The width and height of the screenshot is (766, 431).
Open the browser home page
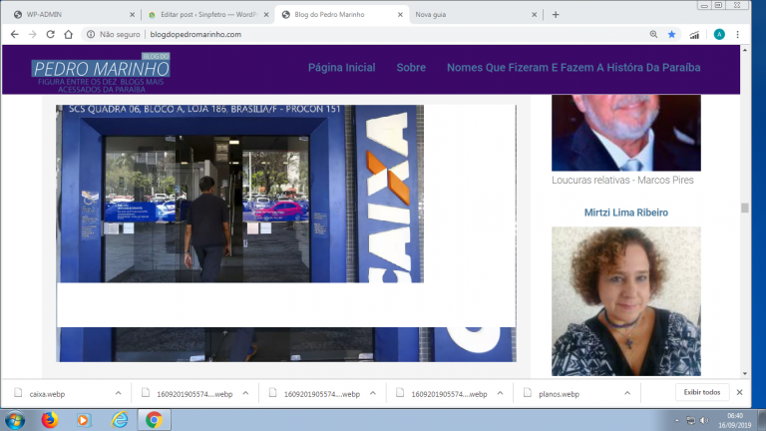(x=69, y=34)
